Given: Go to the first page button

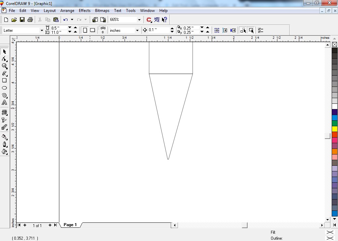Looking at the screenshot, I should pos(19,225).
